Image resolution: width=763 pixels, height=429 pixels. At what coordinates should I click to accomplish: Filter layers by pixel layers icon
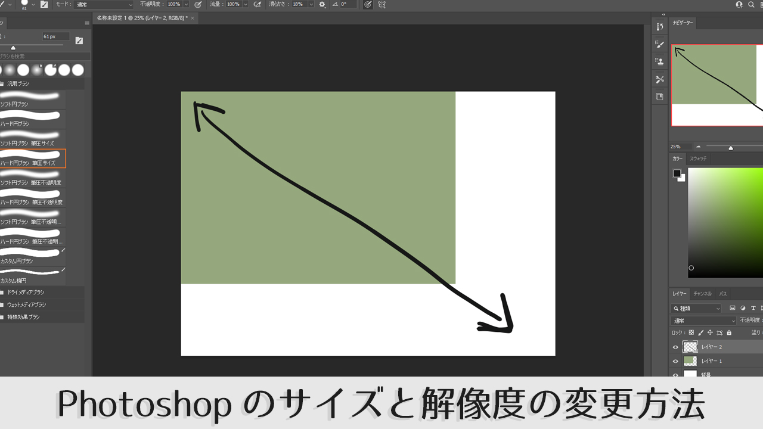pos(733,309)
